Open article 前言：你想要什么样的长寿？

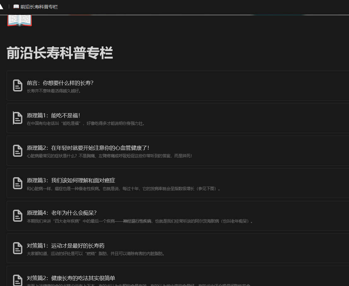tap(60, 83)
